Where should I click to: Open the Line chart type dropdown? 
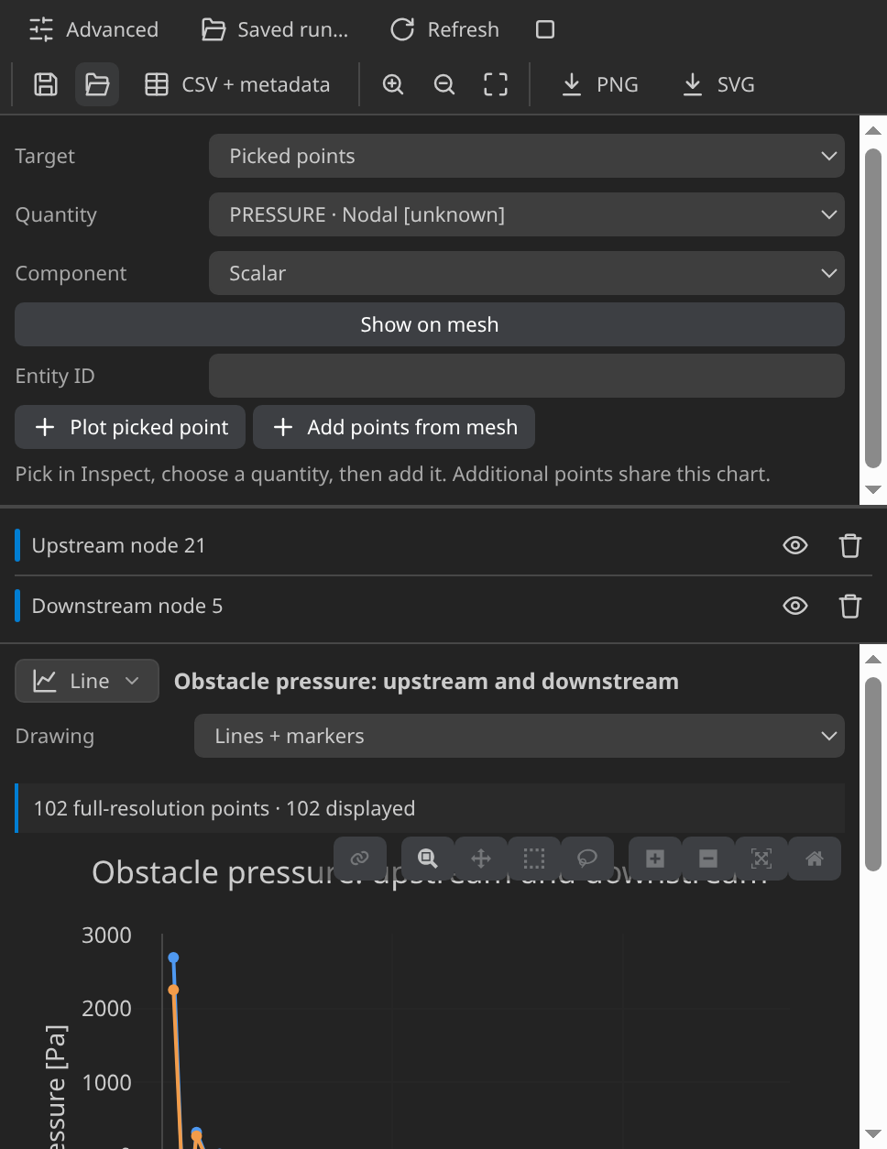click(x=87, y=681)
